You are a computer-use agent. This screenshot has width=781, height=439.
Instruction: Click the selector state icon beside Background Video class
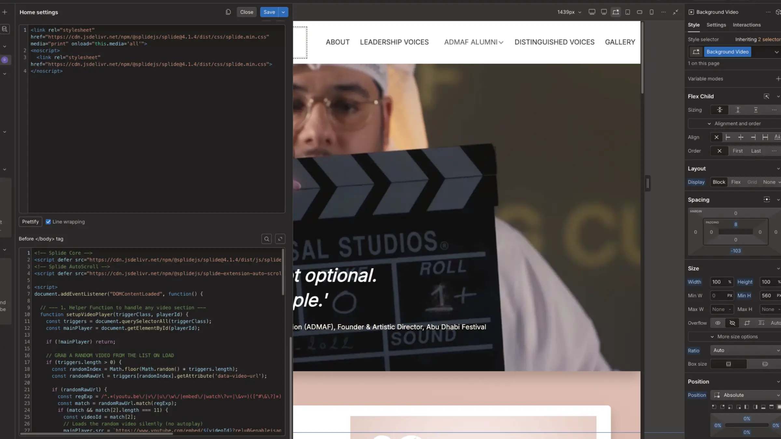click(x=696, y=52)
